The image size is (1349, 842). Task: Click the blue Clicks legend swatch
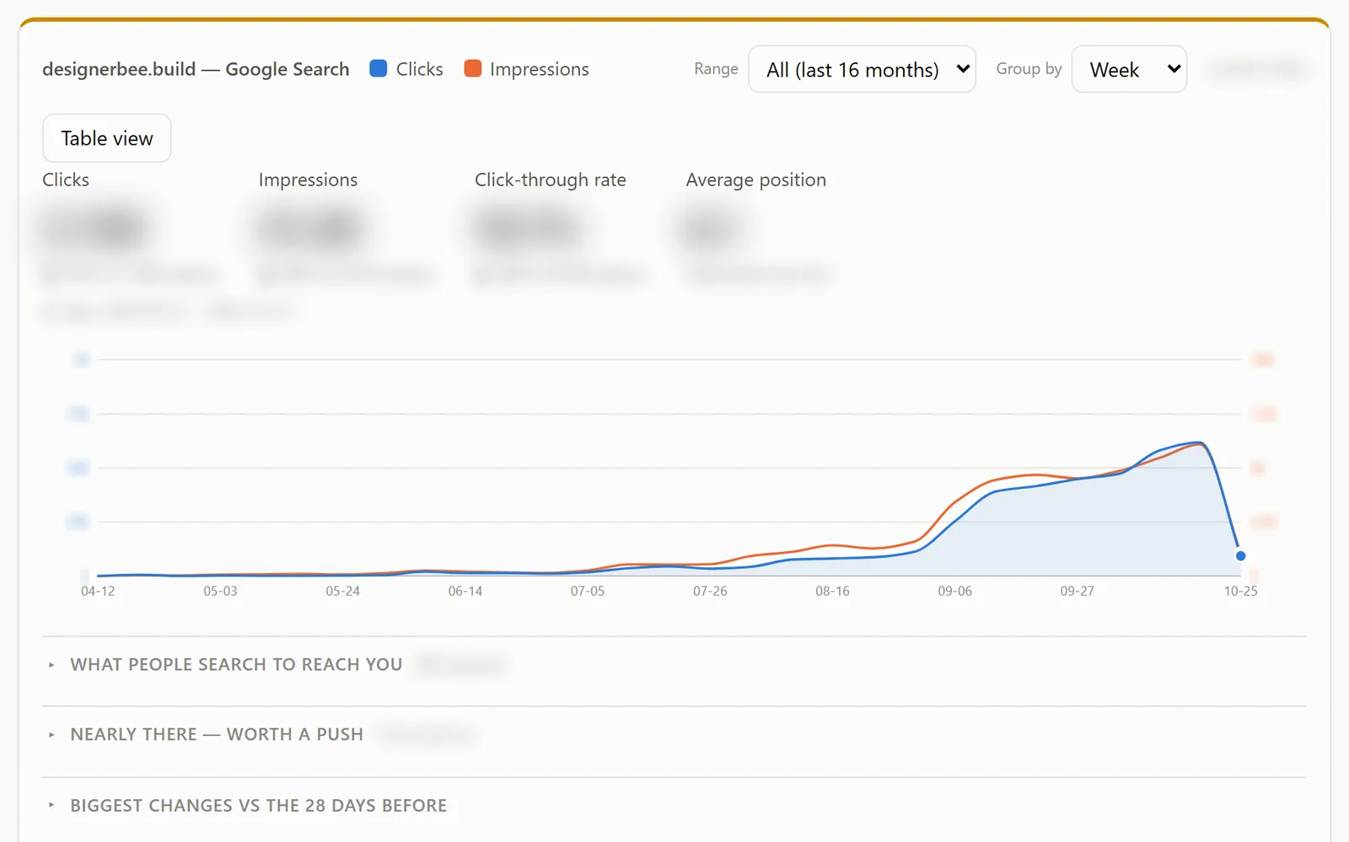click(x=379, y=69)
